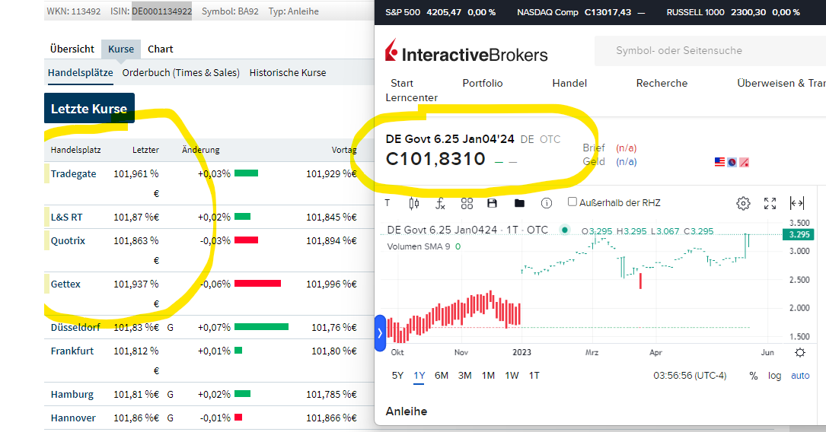This screenshot has width=826, height=432.
Task: Open the Handelsplätze sub-tab
Action: tap(80, 73)
